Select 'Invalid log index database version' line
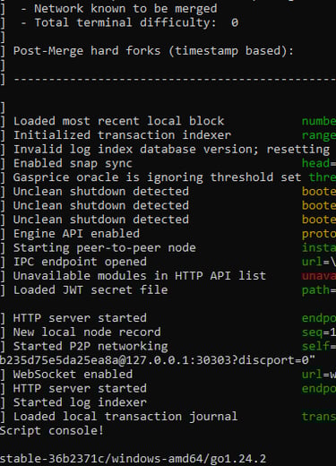This screenshot has height=466, width=336. click(x=136, y=149)
